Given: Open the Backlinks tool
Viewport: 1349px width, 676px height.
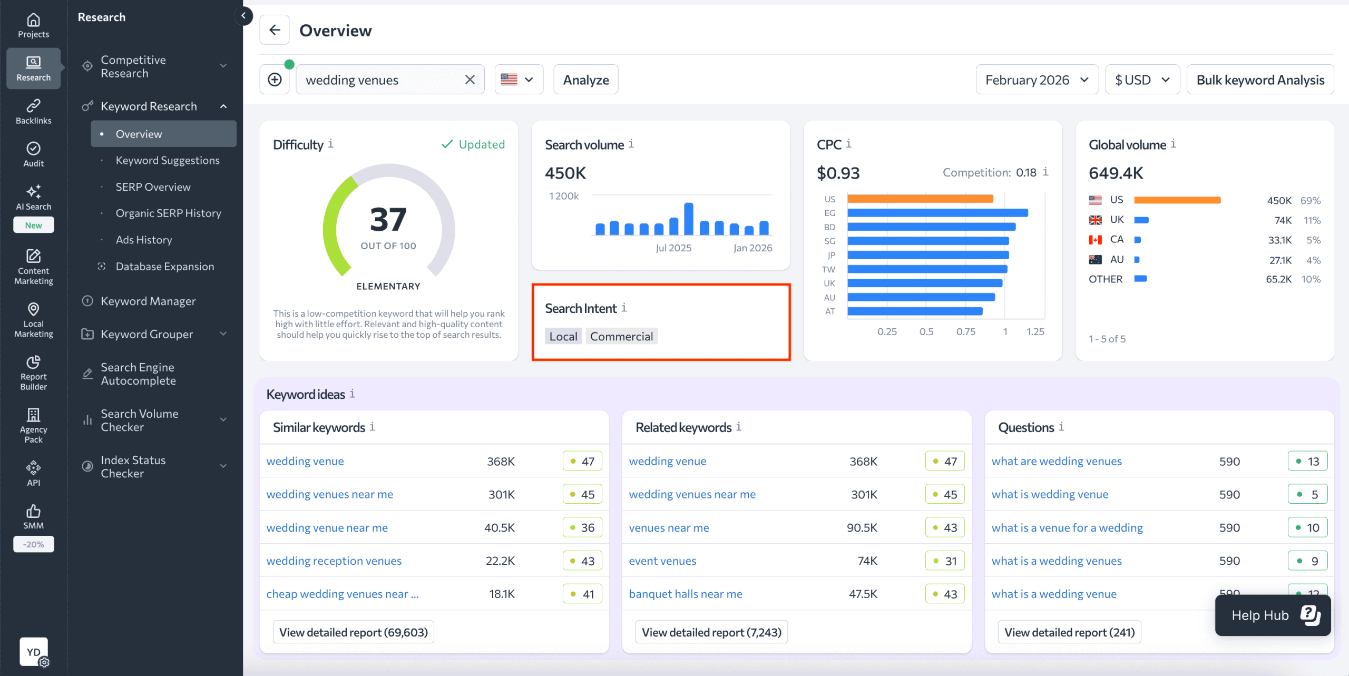Looking at the screenshot, I should pos(33,111).
